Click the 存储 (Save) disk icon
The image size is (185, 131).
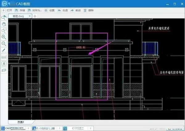(16, 10)
